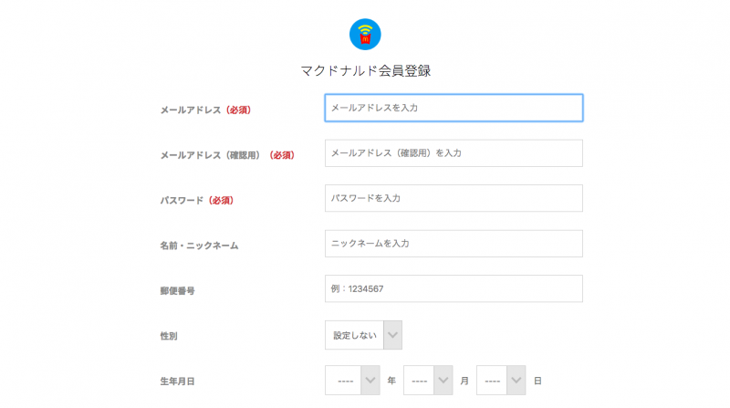Click the 性別 label
The image size is (730, 408).
[x=169, y=336]
